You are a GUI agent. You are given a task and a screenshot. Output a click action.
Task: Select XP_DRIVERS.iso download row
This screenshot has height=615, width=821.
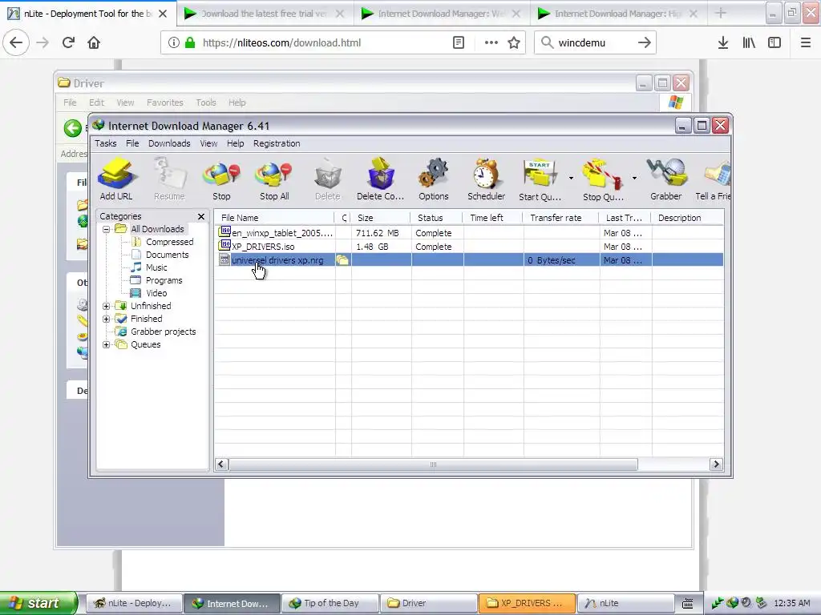(469, 247)
